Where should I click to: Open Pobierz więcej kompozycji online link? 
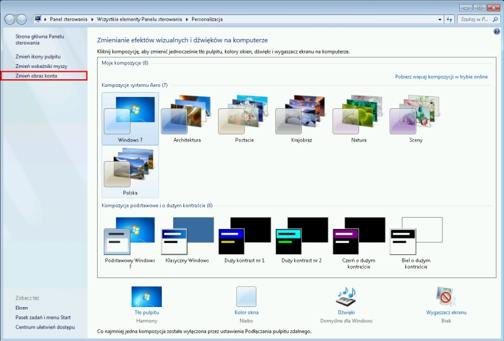coord(442,77)
